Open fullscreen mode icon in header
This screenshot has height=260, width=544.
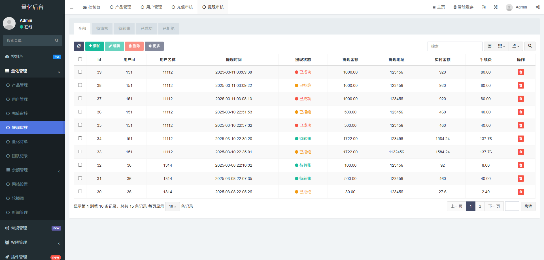496,7
